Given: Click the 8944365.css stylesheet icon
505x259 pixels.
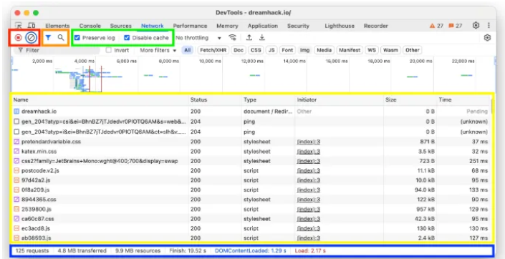Looking at the screenshot, I should tap(16, 200).
